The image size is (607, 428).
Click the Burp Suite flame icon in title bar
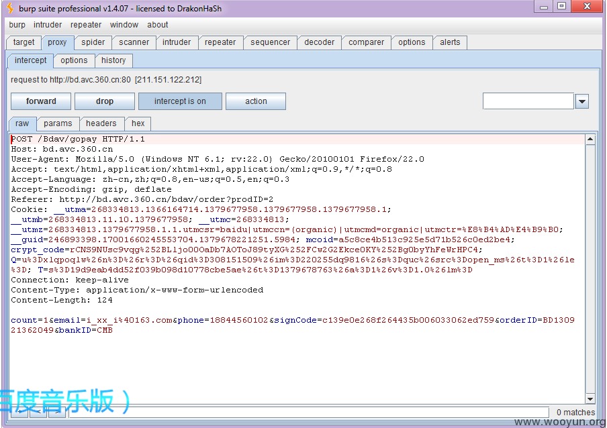[10, 8]
